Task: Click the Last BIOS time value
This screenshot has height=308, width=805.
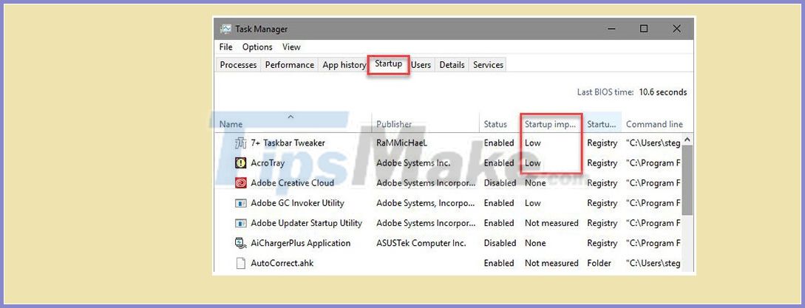Action: tap(663, 92)
